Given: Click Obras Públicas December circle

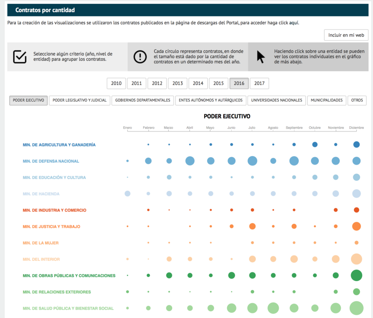Looking at the screenshot, I should tap(357, 275).
